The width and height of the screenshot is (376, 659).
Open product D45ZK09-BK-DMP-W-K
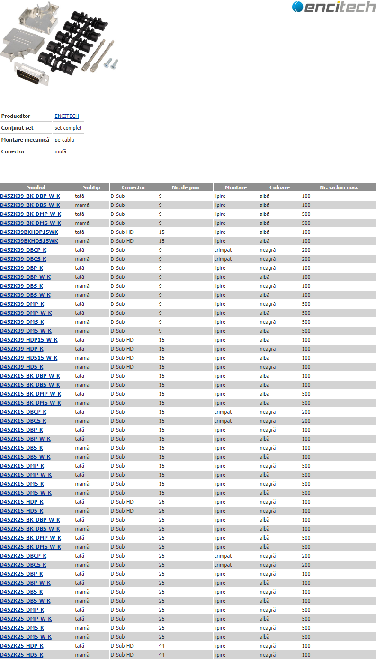click(31, 214)
